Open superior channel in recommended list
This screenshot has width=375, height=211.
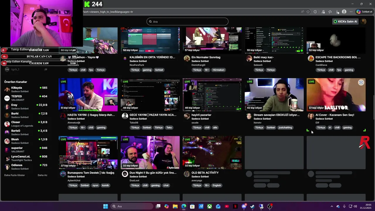tap(26, 149)
